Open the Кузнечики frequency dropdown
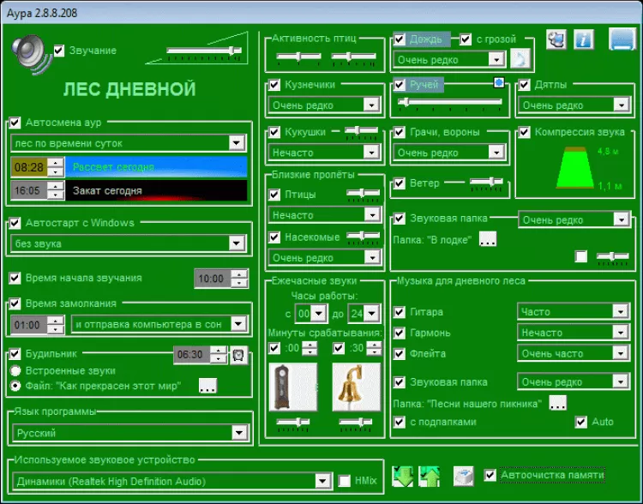The width and height of the screenshot is (643, 504). tap(324, 105)
